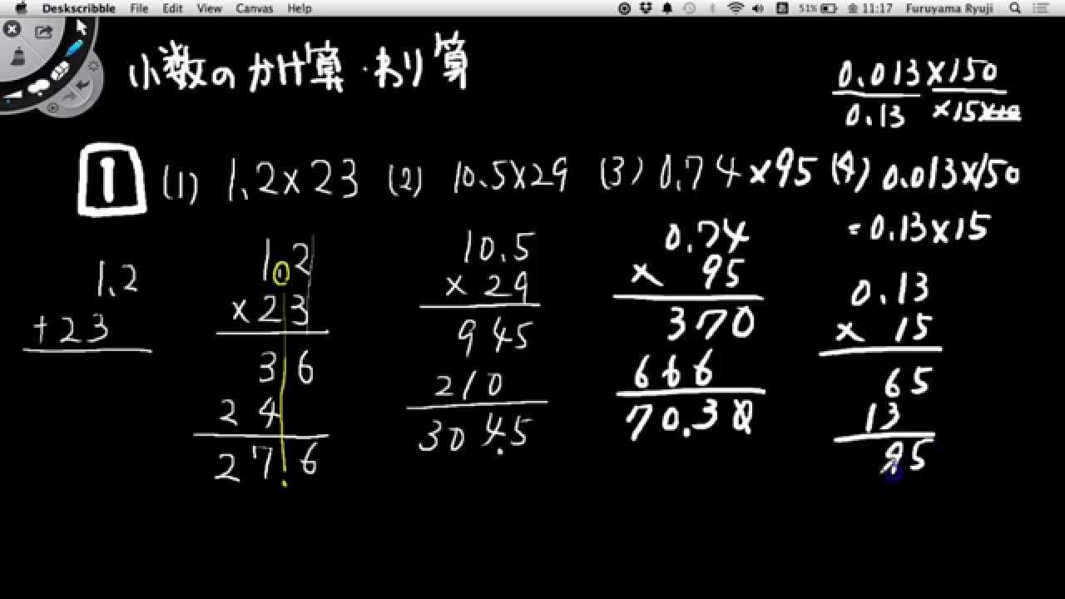The height and width of the screenshot is (599, 1065).
Task: Click the circular icon left of Dropbox
Action: [x=625, y=8]
